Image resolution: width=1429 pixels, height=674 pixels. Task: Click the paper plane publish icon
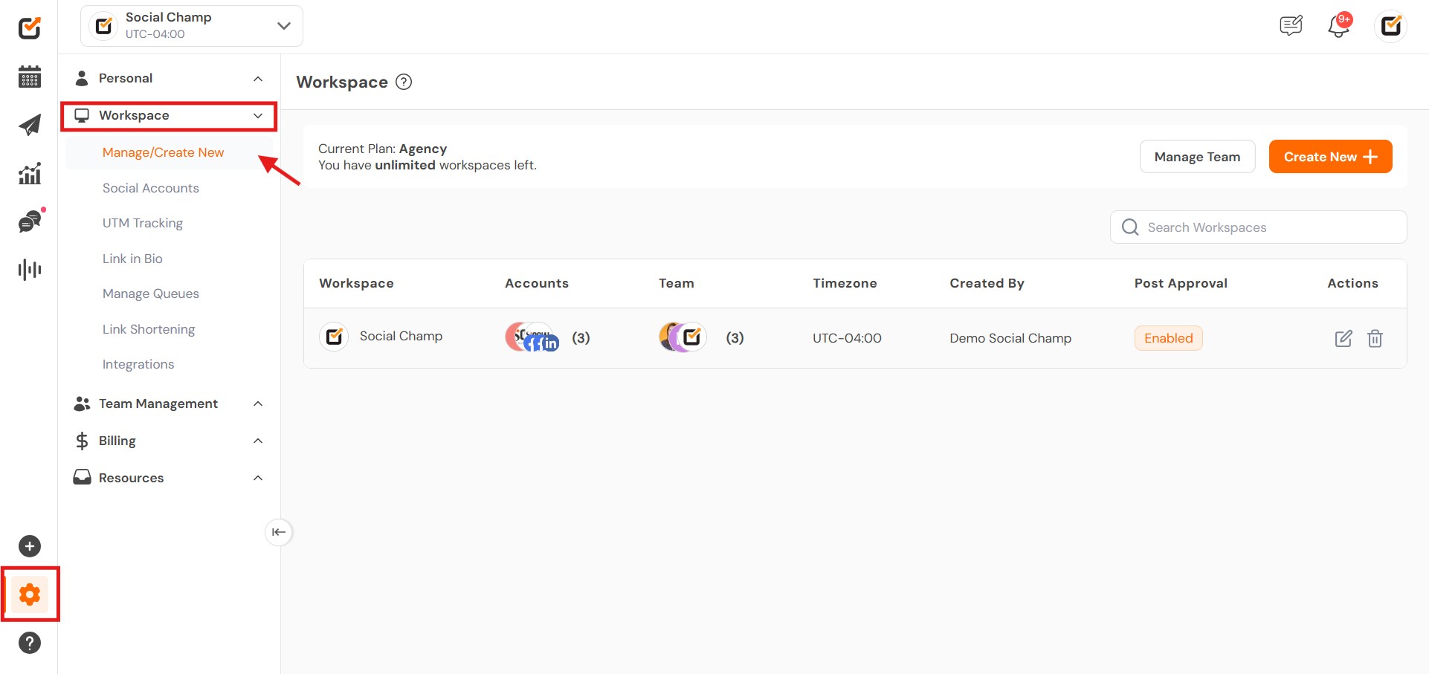click(x=30, y=125)
